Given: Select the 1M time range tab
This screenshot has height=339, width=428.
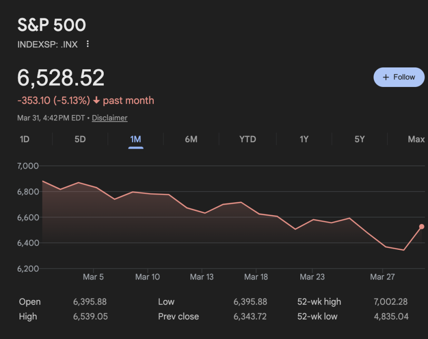Looking at the screenshot, I should (136, 139).
